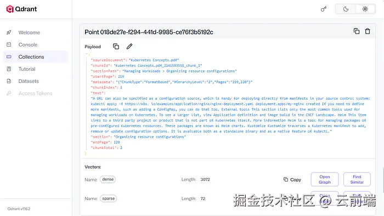Screen dimensions: 384x216
Task: Click the sectionPath value in payload
Action: [x=179, y=71]
